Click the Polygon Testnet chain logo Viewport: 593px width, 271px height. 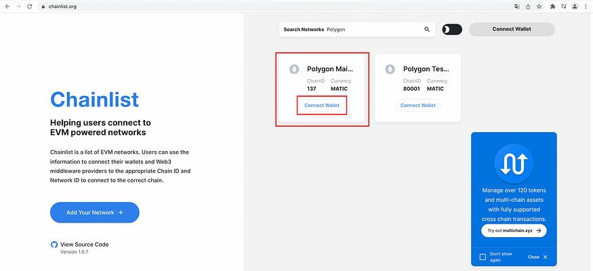click(390, 69)
